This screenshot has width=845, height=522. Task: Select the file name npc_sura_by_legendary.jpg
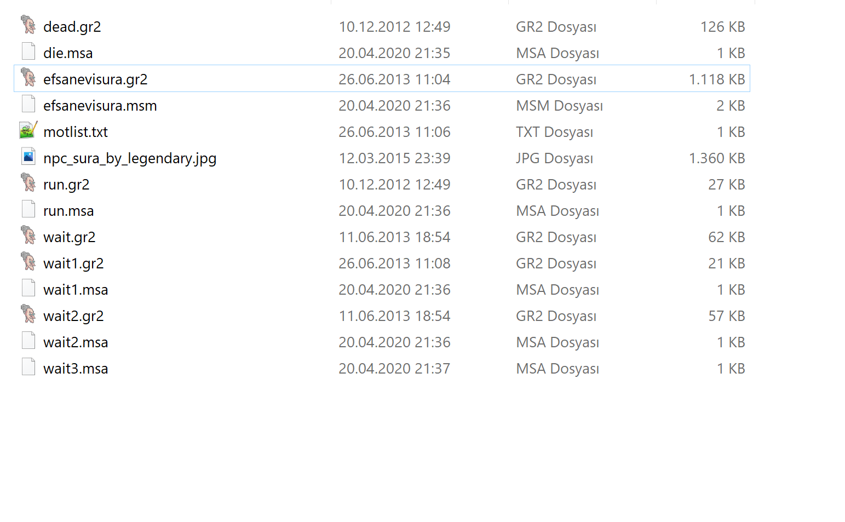coord(130,158)
